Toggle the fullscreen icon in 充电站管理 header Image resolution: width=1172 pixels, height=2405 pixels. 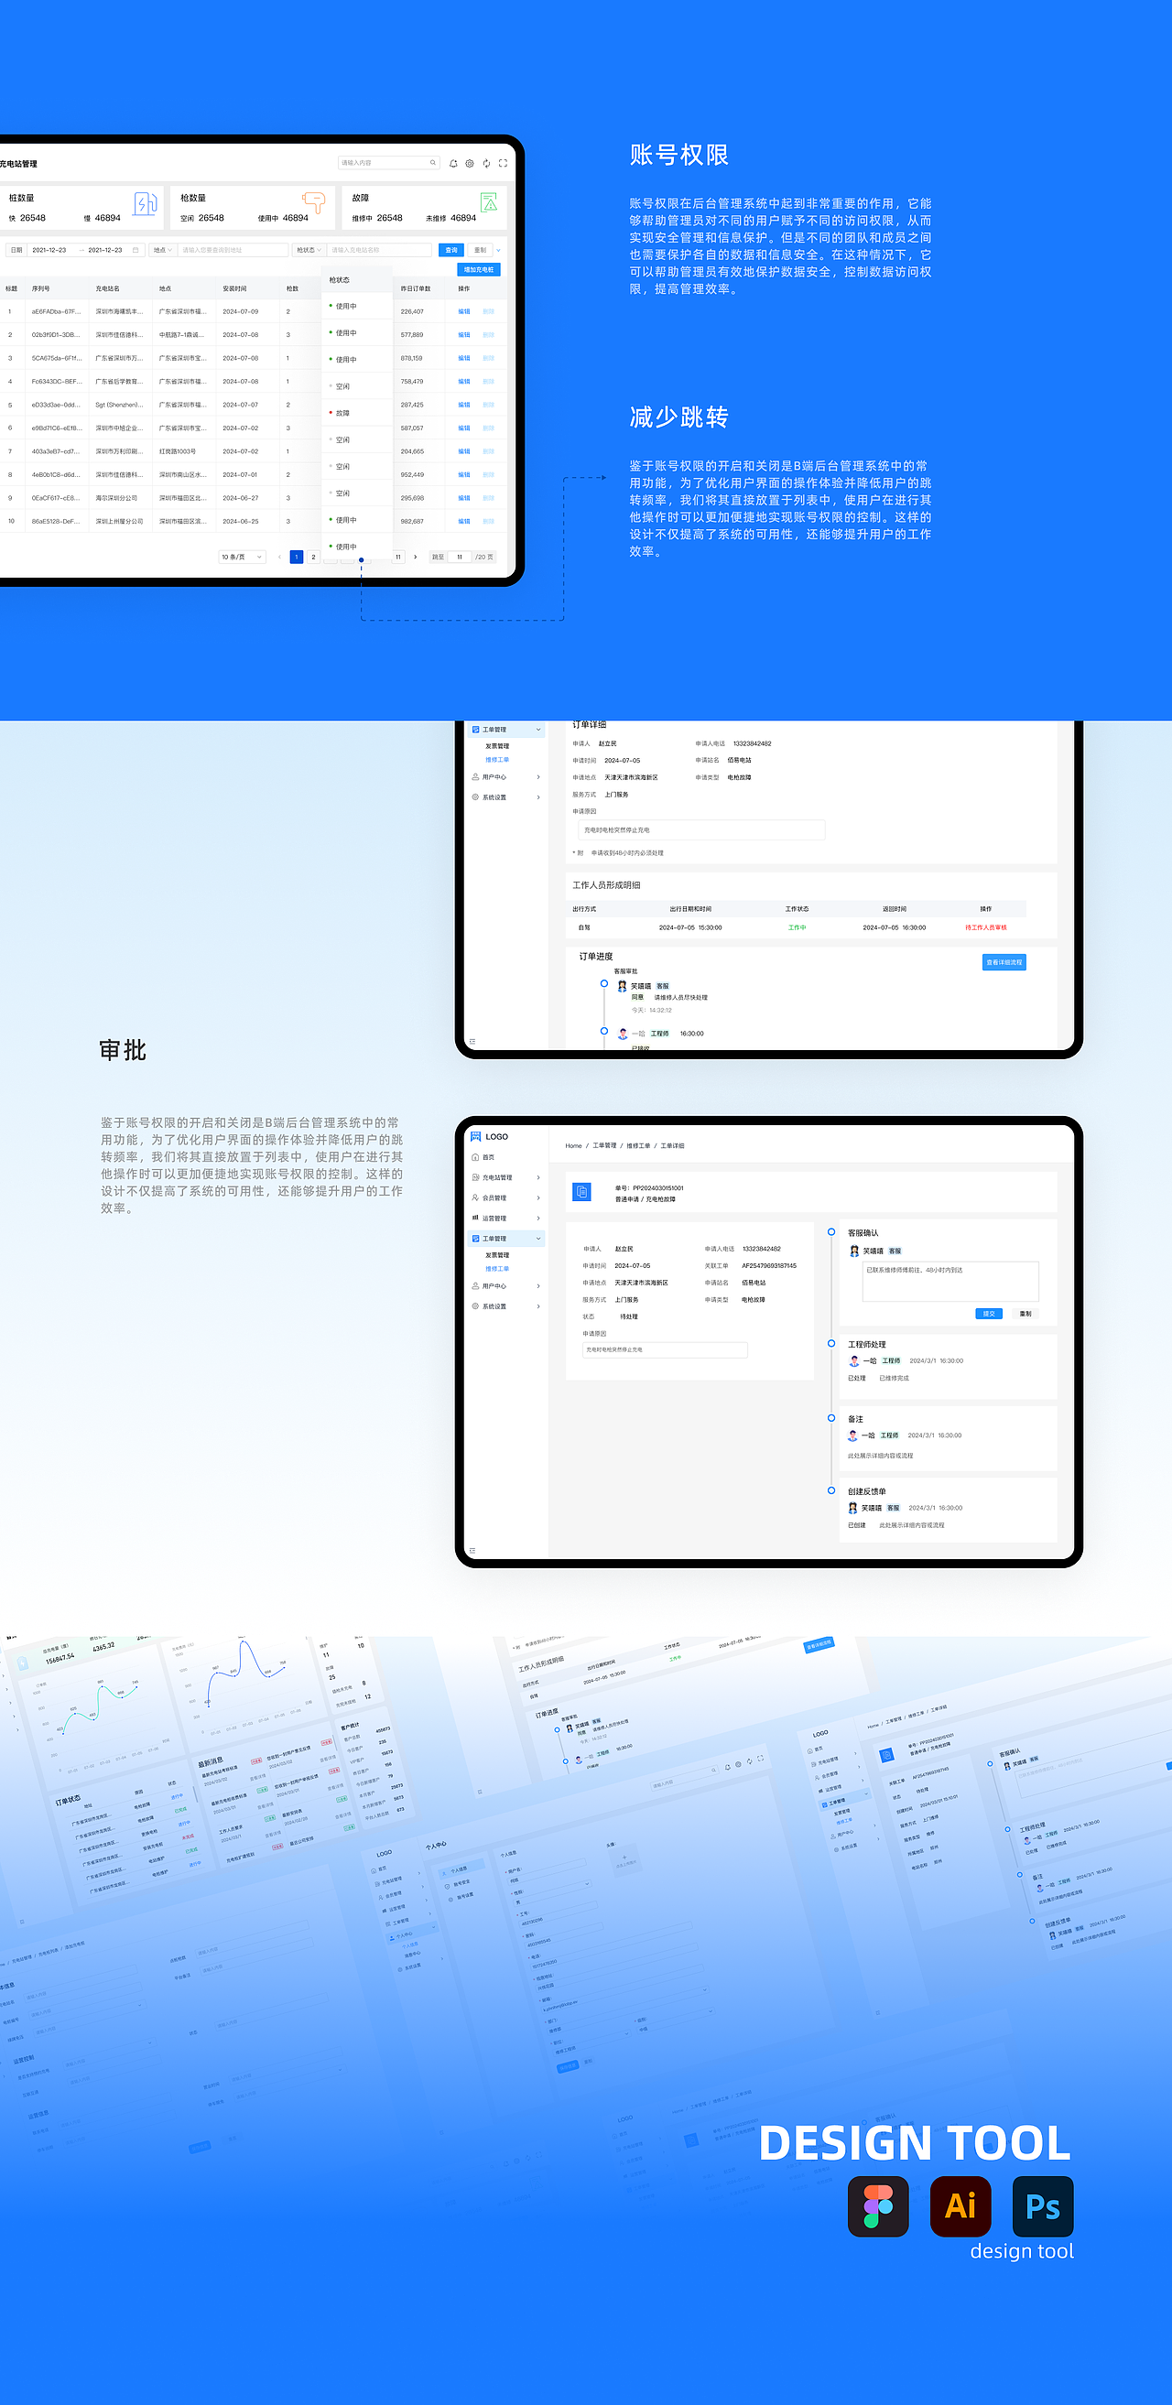coord(503,163)
